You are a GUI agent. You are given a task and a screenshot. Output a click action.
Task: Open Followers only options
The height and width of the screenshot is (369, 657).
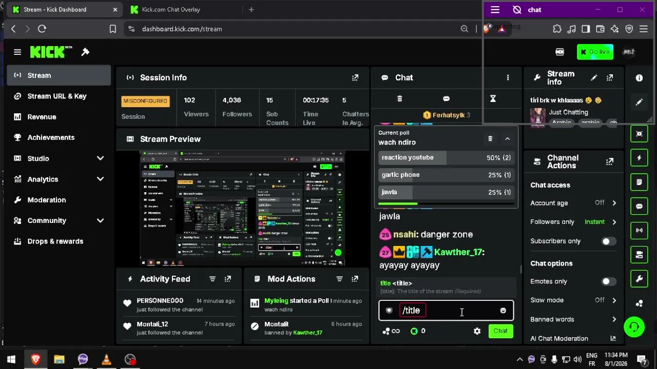coord(573,222)
